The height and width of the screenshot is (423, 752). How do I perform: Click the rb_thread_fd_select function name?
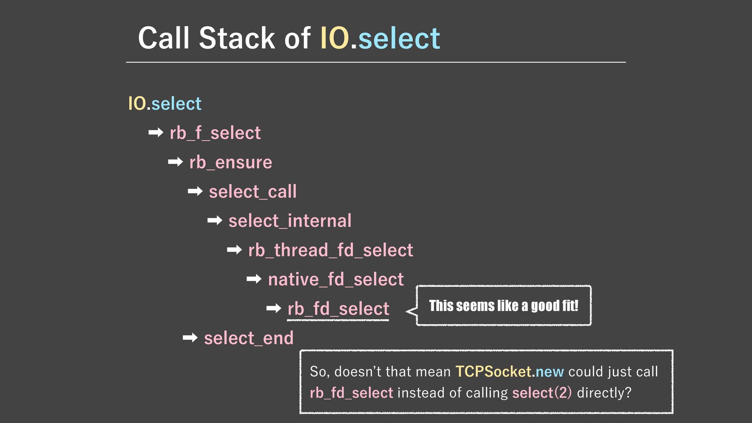point(331,250)
